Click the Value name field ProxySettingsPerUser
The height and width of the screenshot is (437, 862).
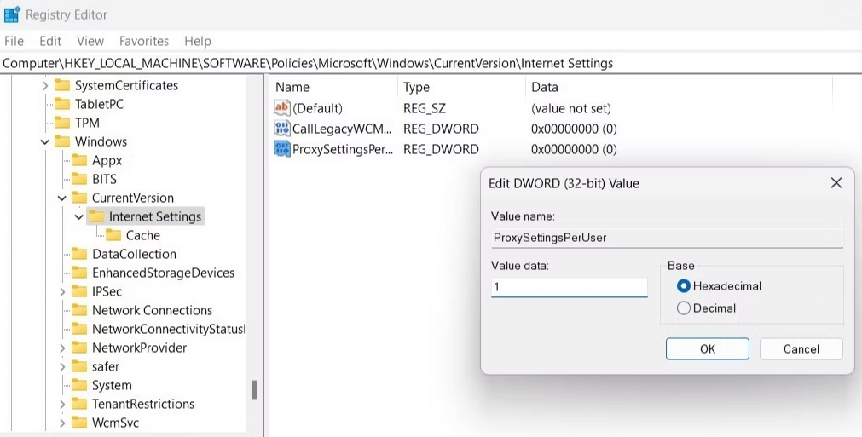click(667, 238)
